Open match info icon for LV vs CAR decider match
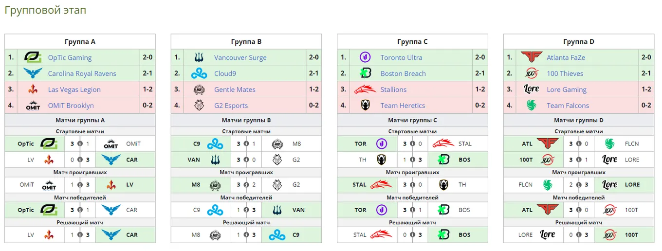The width and height of the screenshot is (662, 251). pyautogui.click(x=80, y=235)
